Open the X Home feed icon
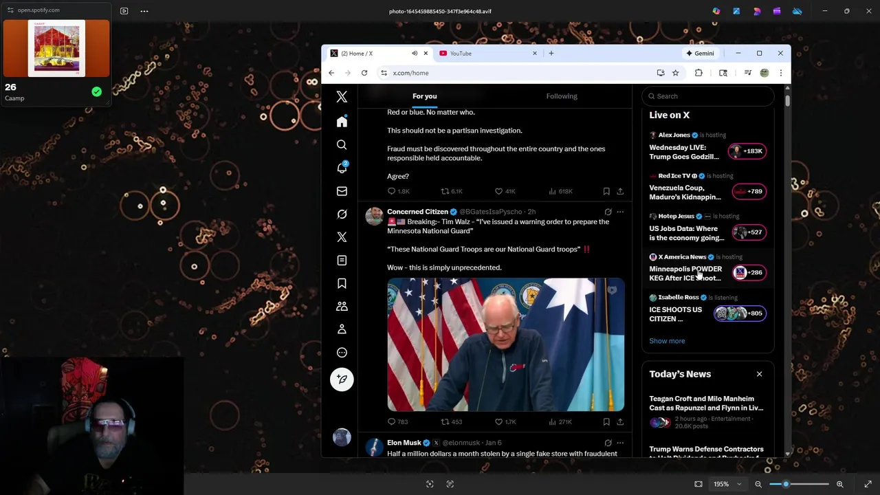The width and height of the screenshot is (880, 495). tap(342, 122)
